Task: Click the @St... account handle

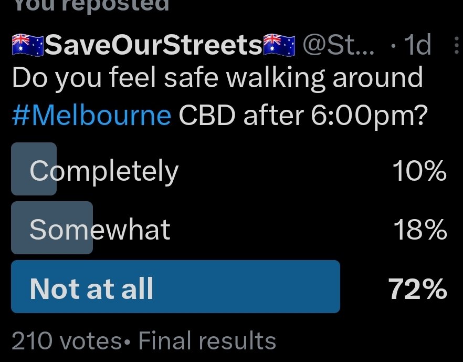Action: point(339,46)
